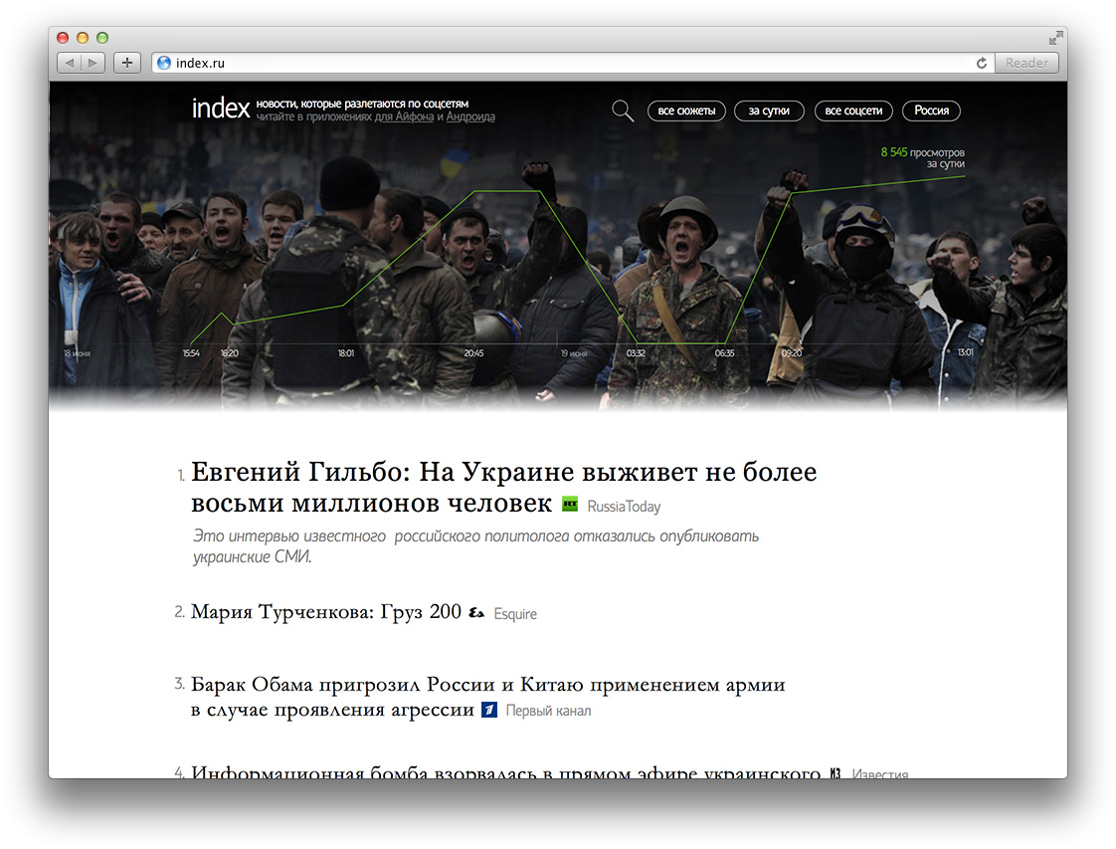
Task: Click the Первый канал logo icon
Action: pos(488,710)
